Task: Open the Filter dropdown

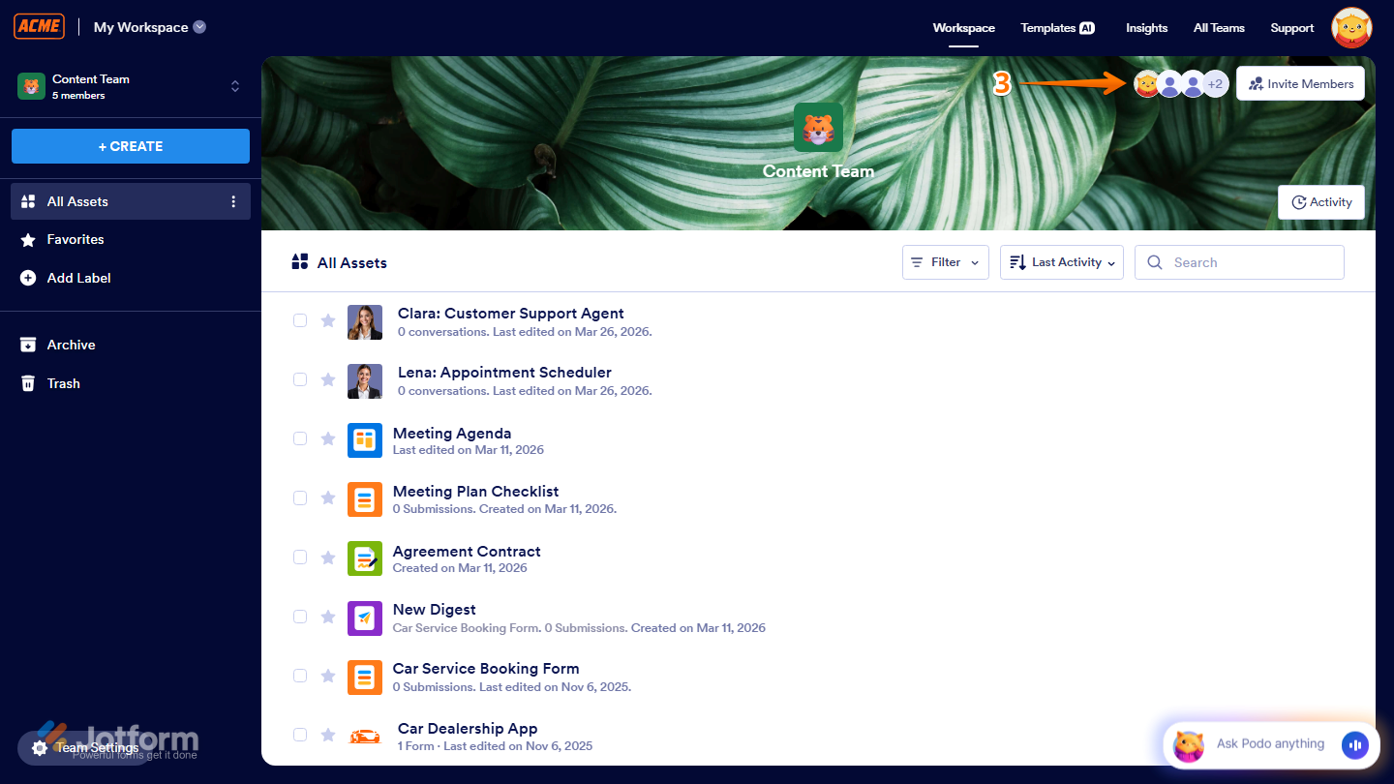Action: (945, 261)
